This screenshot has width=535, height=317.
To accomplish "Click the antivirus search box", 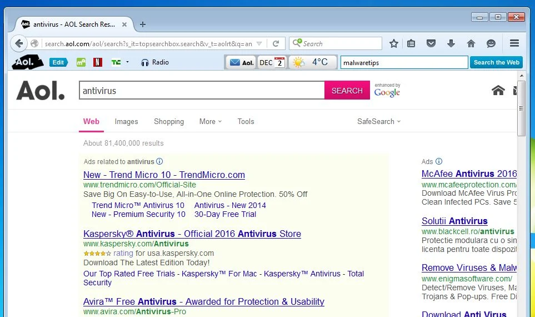I will pos(202,91).
